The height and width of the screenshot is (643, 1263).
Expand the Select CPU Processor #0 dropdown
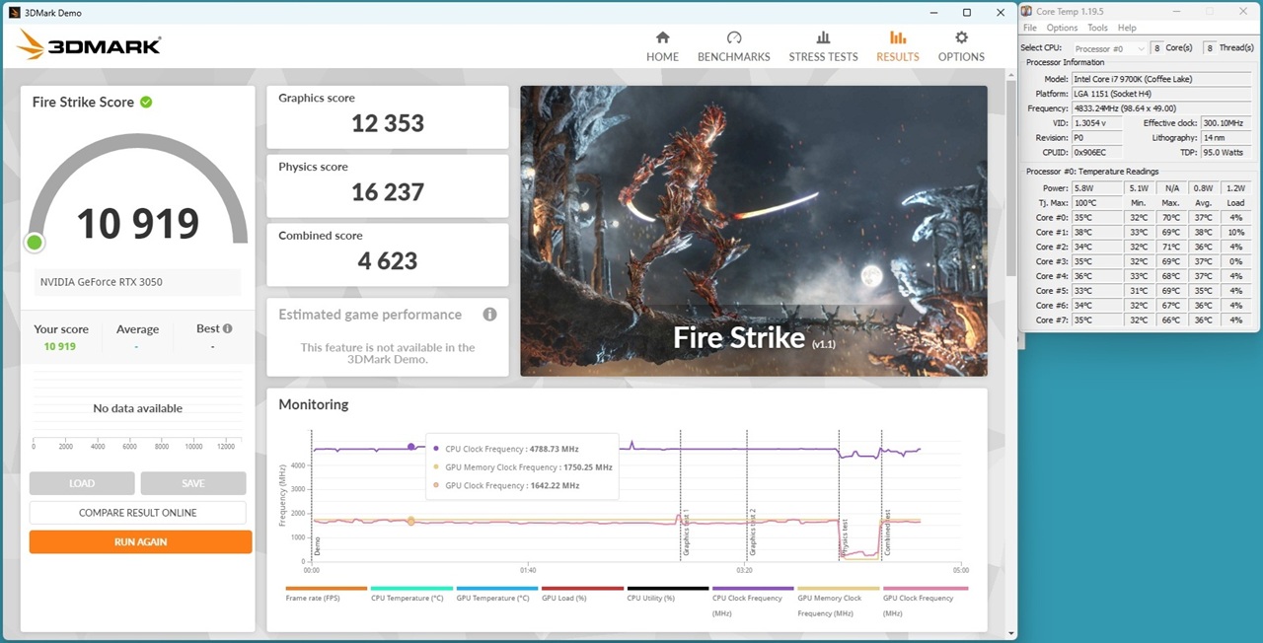1109,48
